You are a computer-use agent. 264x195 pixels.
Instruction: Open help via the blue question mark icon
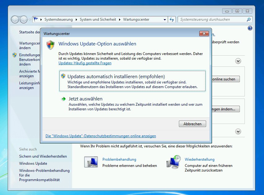click(250, 28)
